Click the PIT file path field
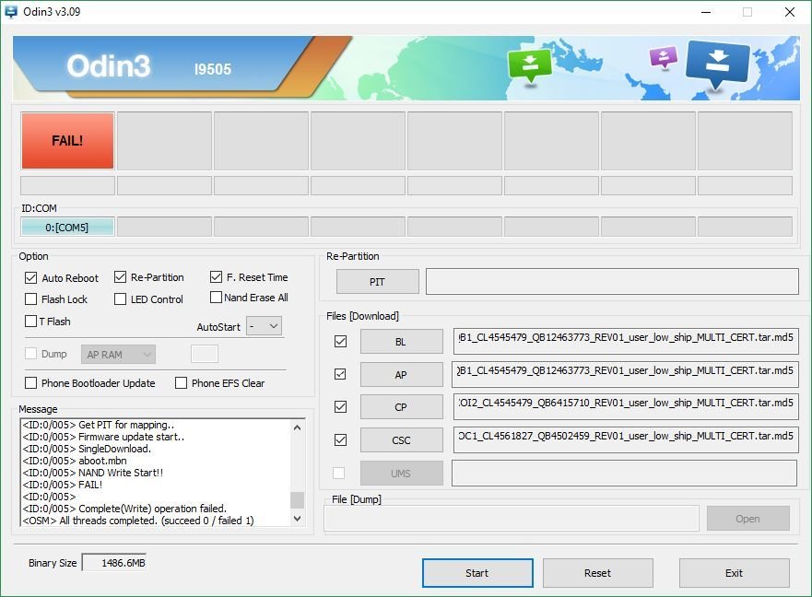The width and height of the screenshot is (812, 597). tap(612, 281)
